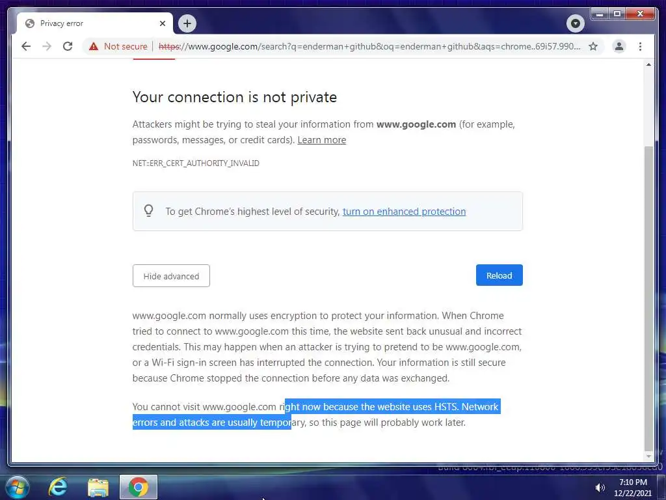Click the page scrollbar up arrow

[648, 64]
